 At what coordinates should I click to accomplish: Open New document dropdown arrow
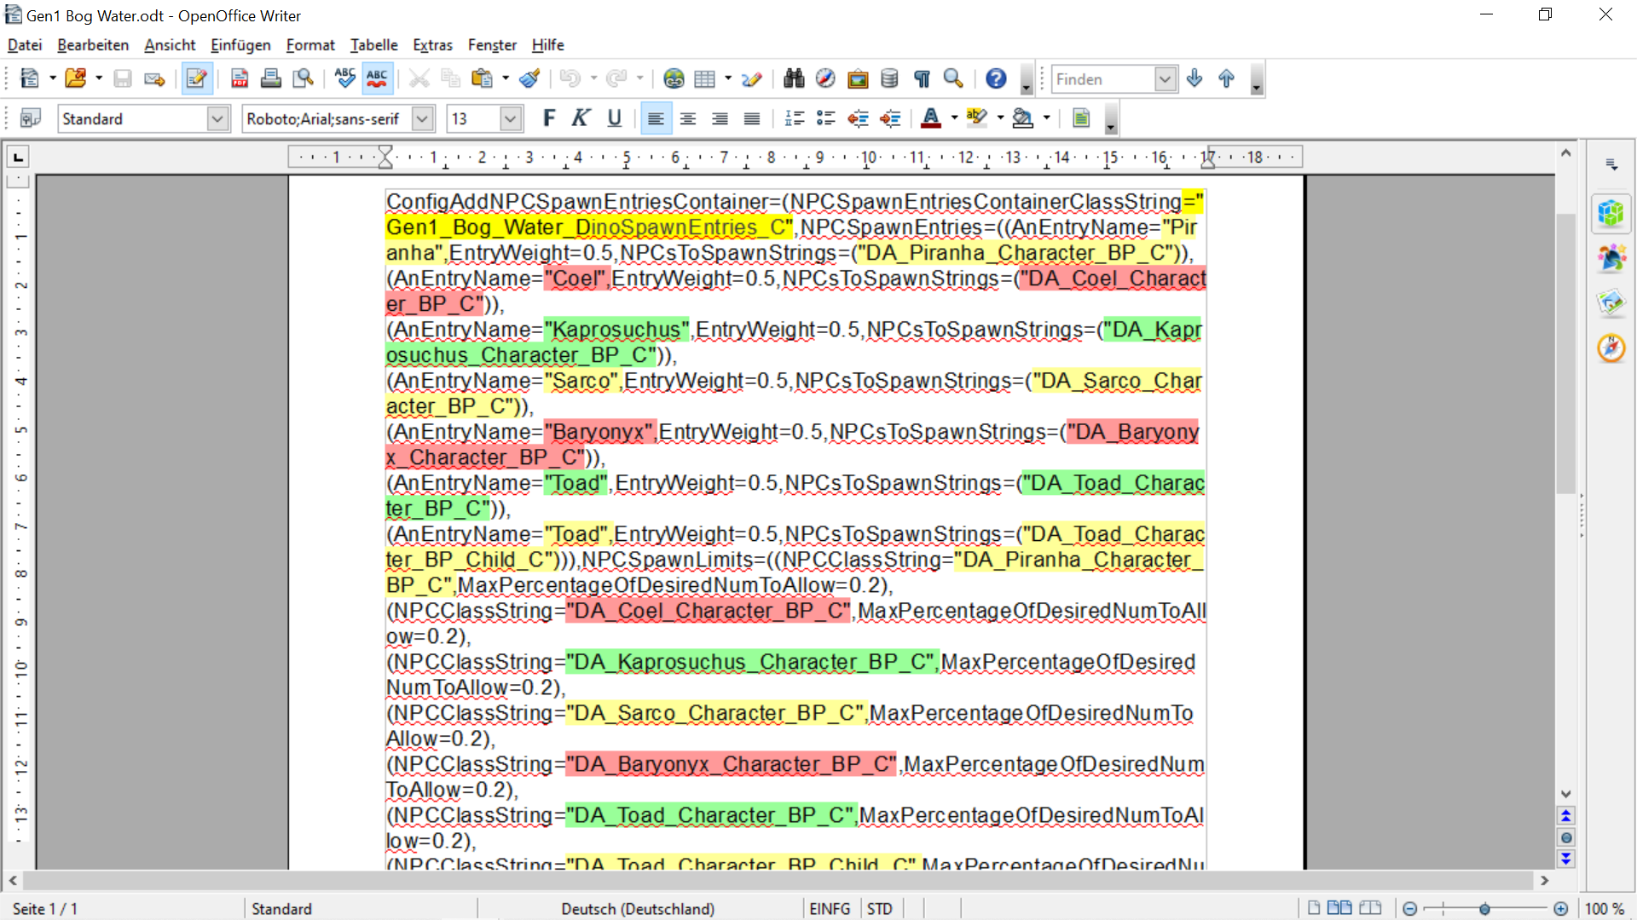53,79
